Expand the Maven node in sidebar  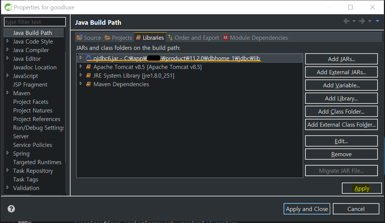tap(8, 93)
